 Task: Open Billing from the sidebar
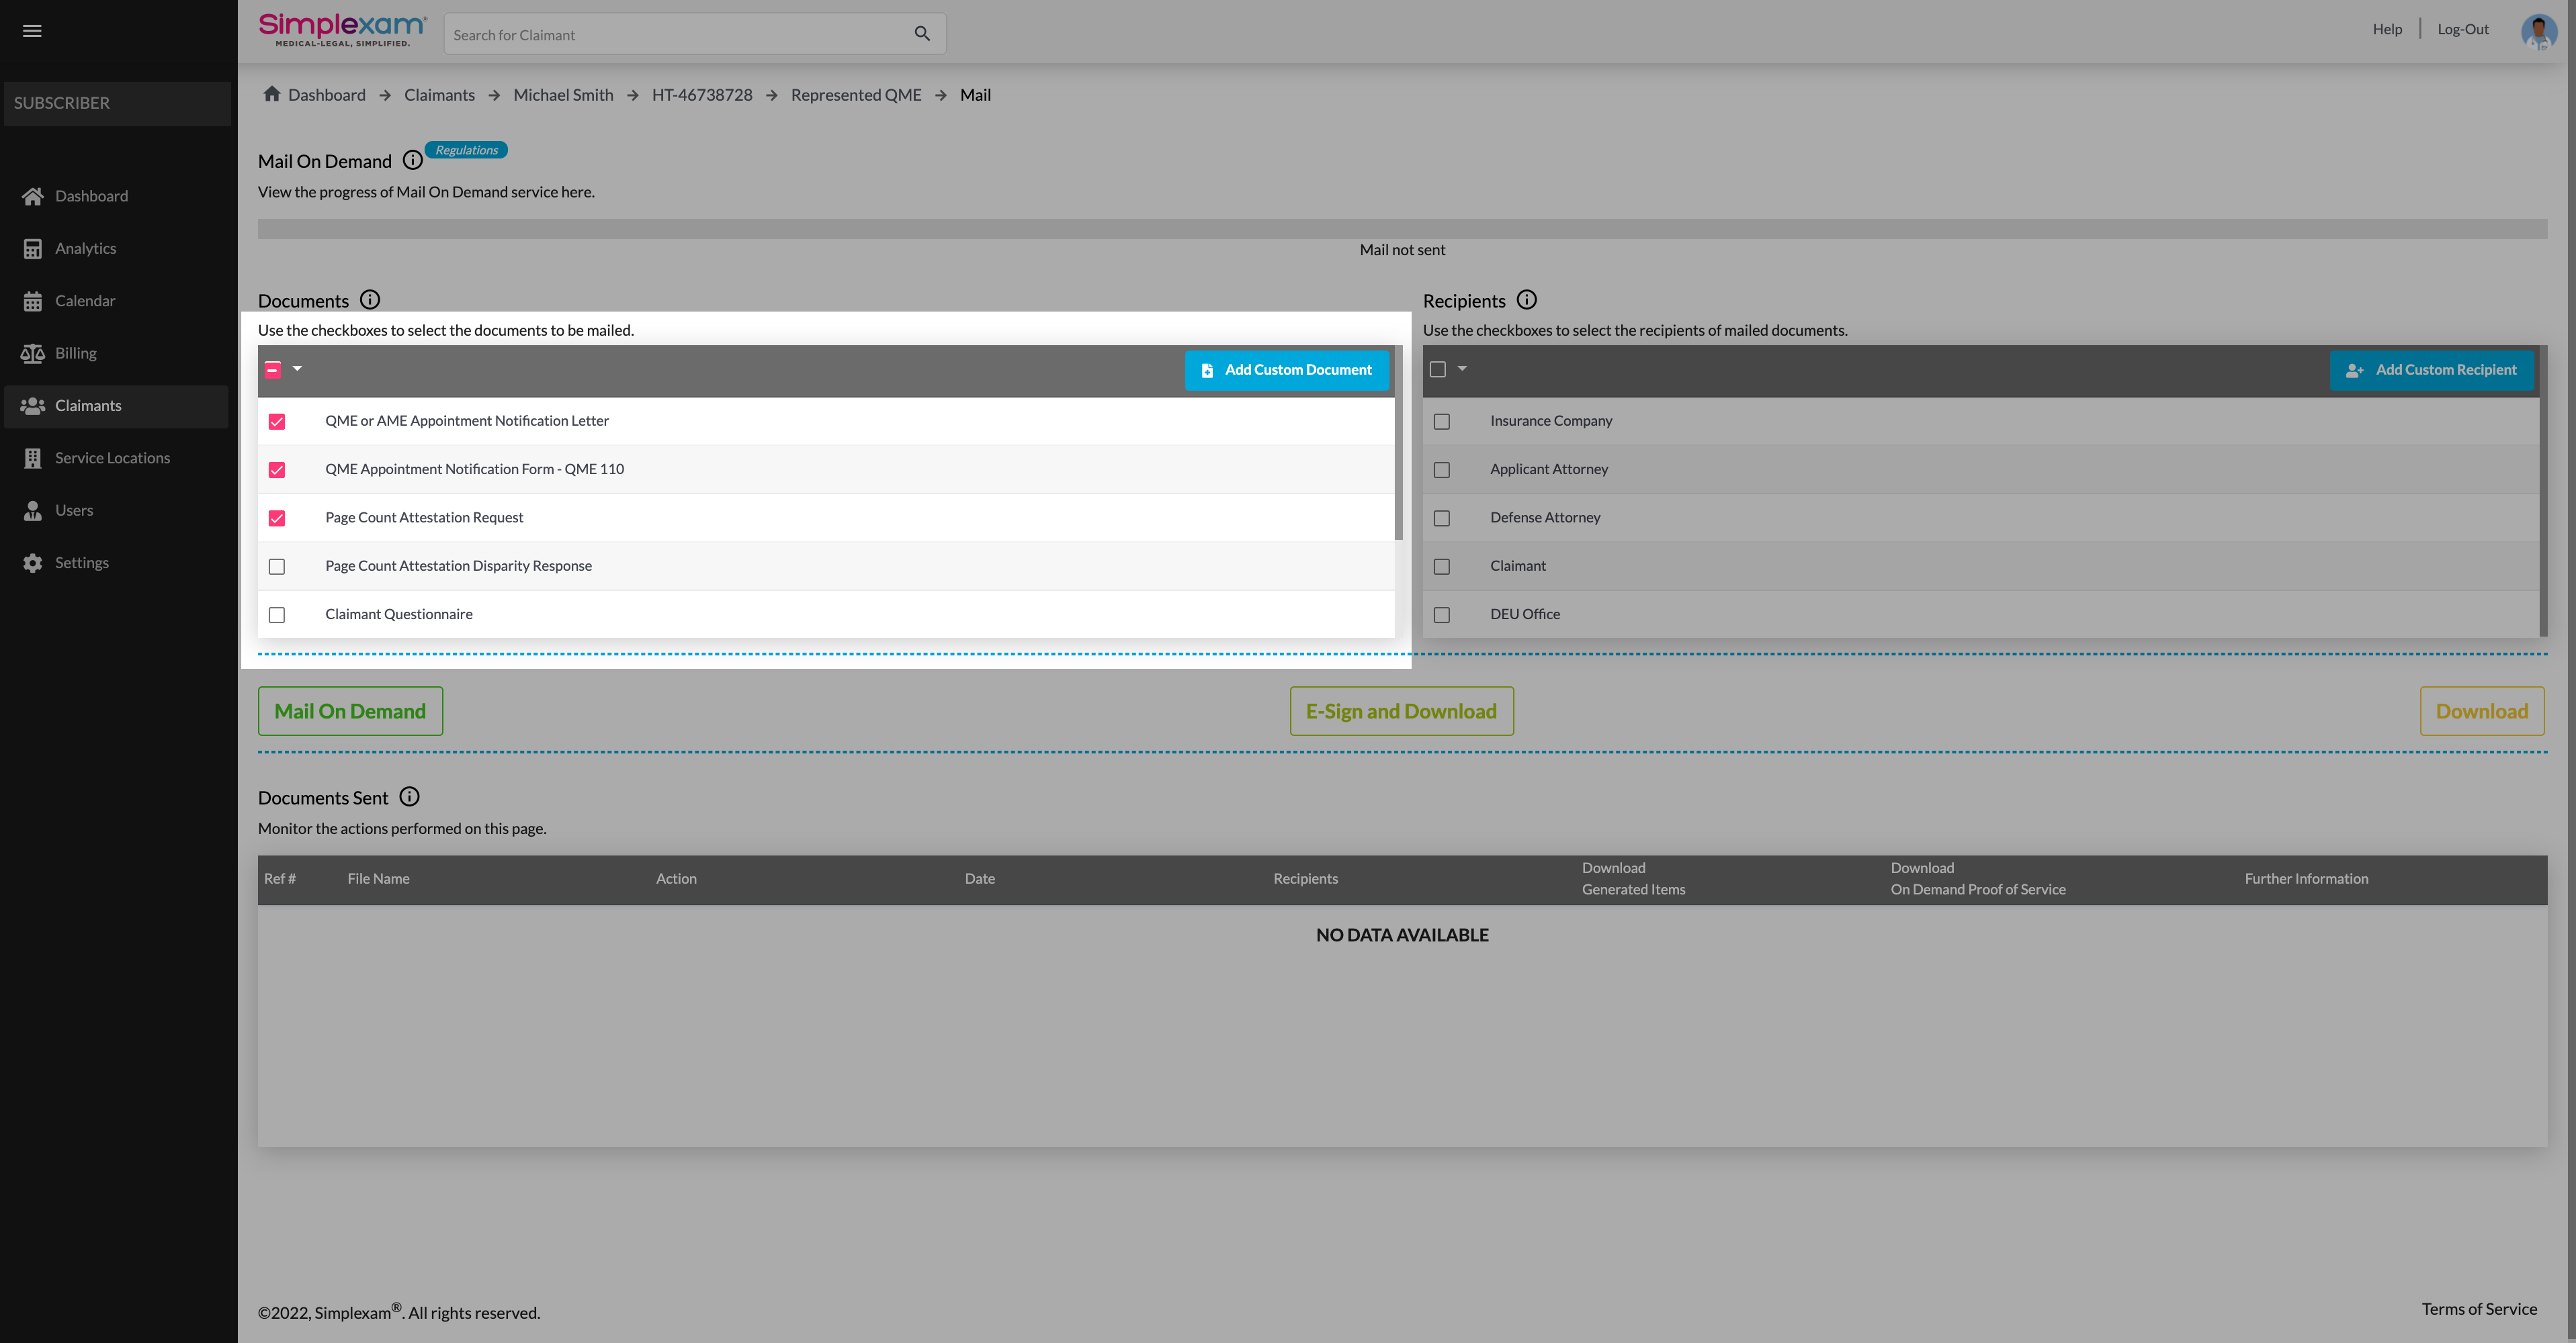pyautogui.click(x=75, y=353)
